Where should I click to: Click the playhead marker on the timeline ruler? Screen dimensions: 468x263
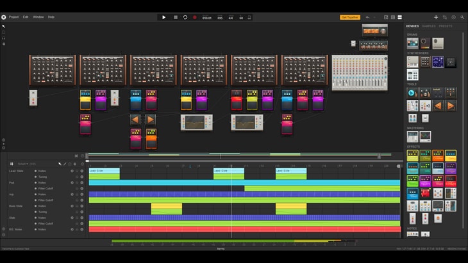click(x=231, y=166)
